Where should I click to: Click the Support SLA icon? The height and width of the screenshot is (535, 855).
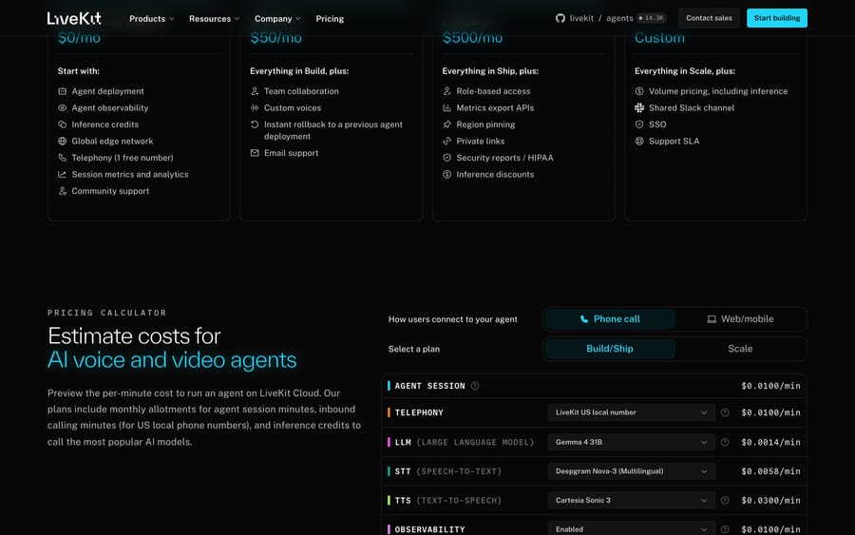[x=639, y=142]
